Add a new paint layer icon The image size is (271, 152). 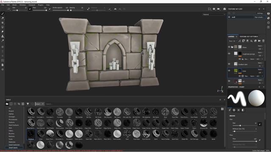pyautogui.click(x=247, y=41)
